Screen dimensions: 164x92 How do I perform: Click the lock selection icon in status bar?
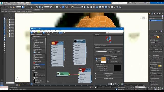[x=93, y=87]
